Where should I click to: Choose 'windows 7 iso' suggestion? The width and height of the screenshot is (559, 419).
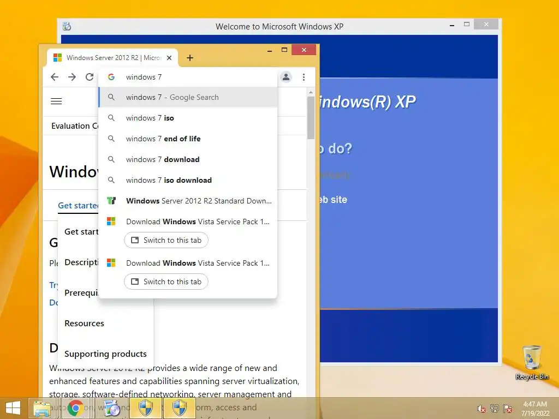188,118
